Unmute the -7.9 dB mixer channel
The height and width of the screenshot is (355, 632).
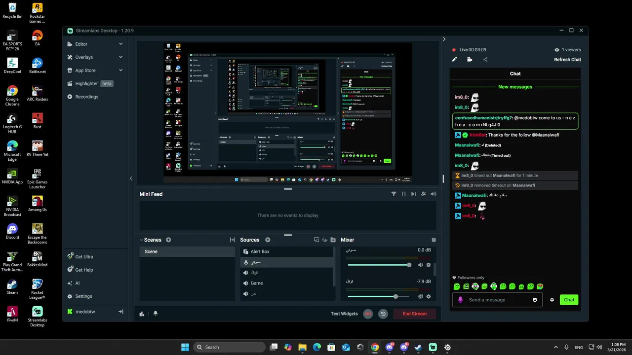(421, 296)
